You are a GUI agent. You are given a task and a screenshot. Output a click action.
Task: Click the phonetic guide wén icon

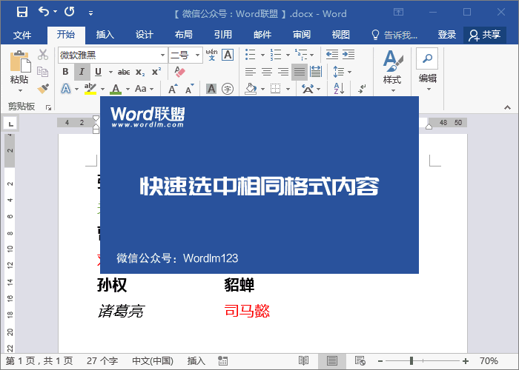point(211,55)
